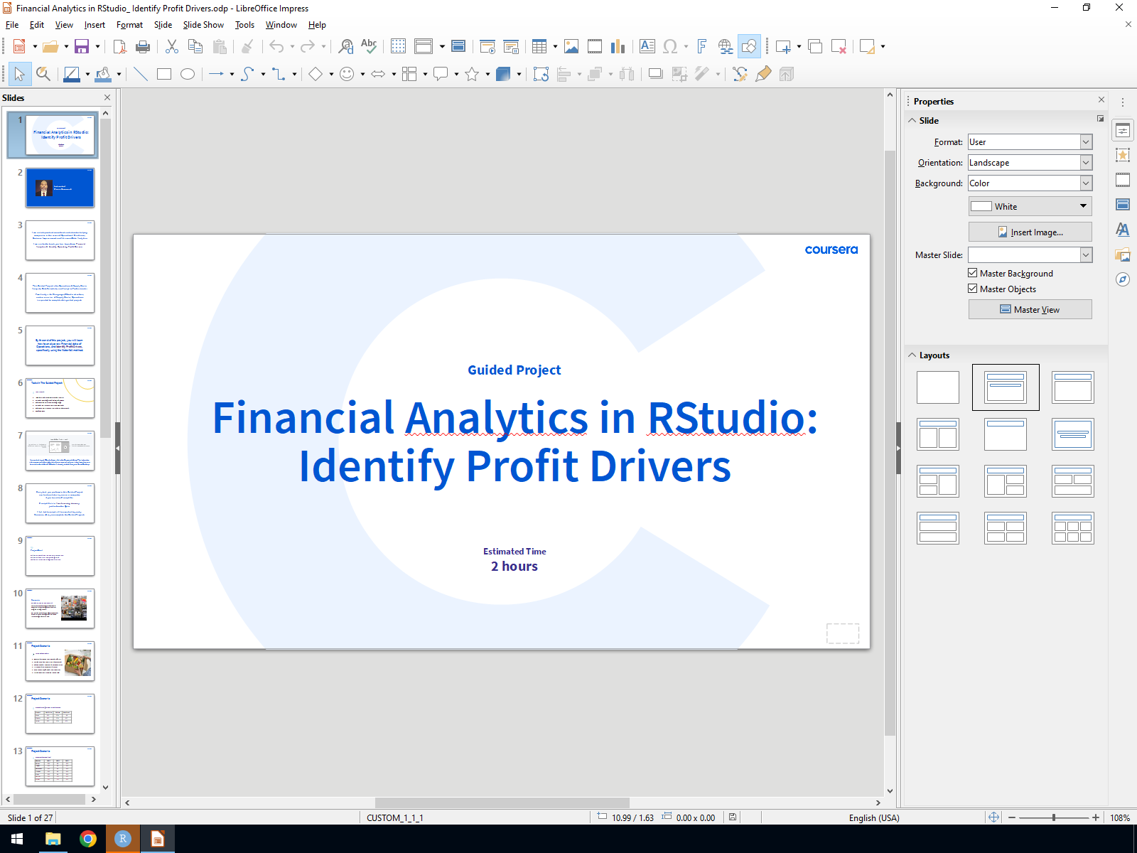Select the Rectangle drawing tool
Image resolution: width=1137 pixels, height=853 pixels.
point(164,75)
